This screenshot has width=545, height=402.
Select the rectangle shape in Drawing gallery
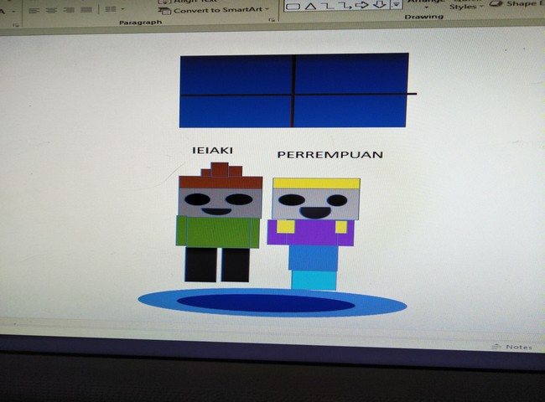click(293, 6)
